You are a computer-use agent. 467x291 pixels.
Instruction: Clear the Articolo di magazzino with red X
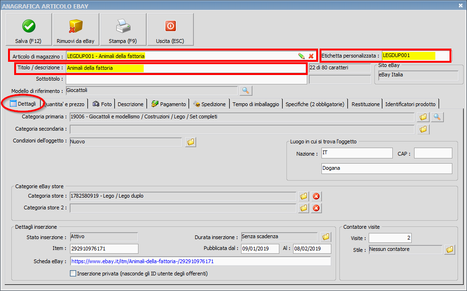311,56
